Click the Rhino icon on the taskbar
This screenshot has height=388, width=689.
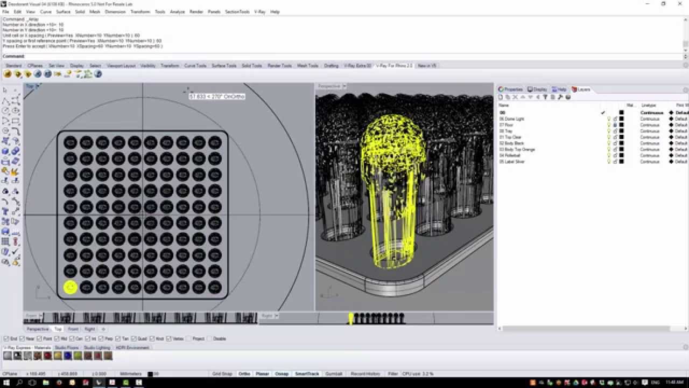pyautogui.click(x=99, y=382)
